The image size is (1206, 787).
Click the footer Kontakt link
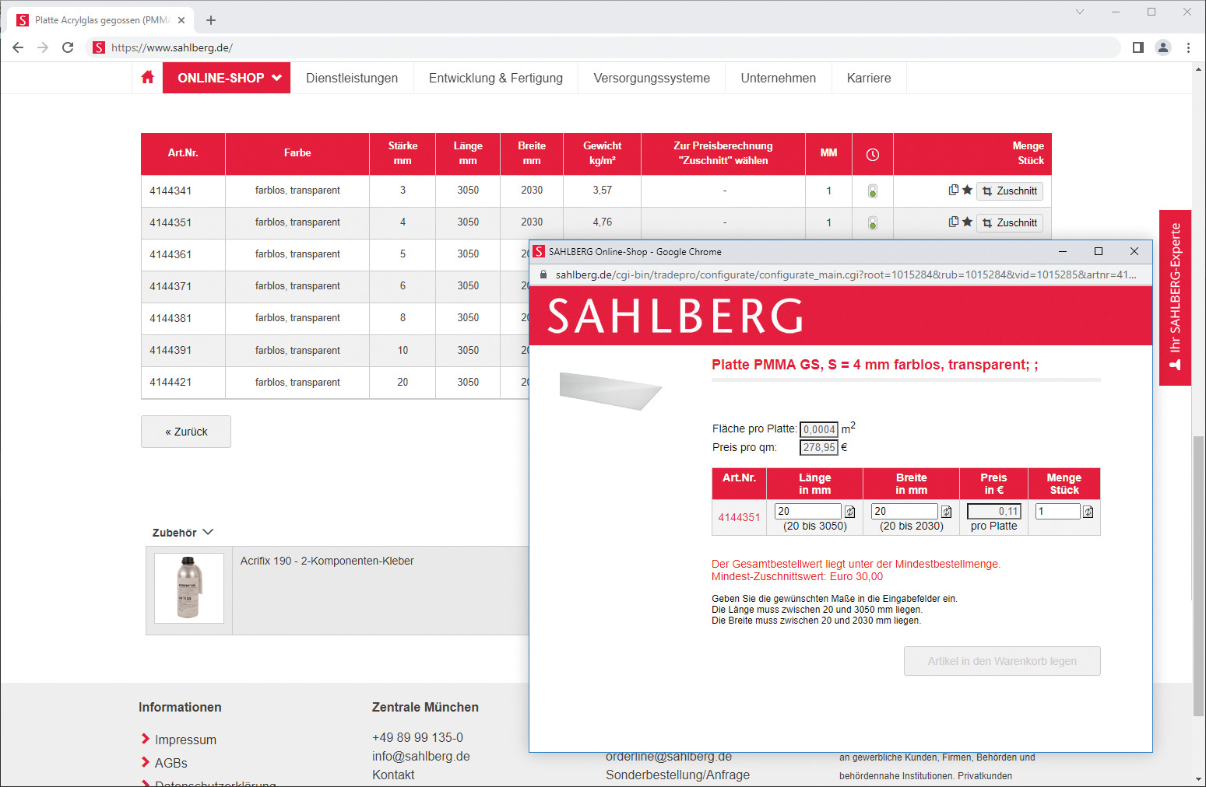(x=393, y=775)
